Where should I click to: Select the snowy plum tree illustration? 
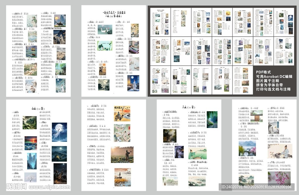coord(30,178)
